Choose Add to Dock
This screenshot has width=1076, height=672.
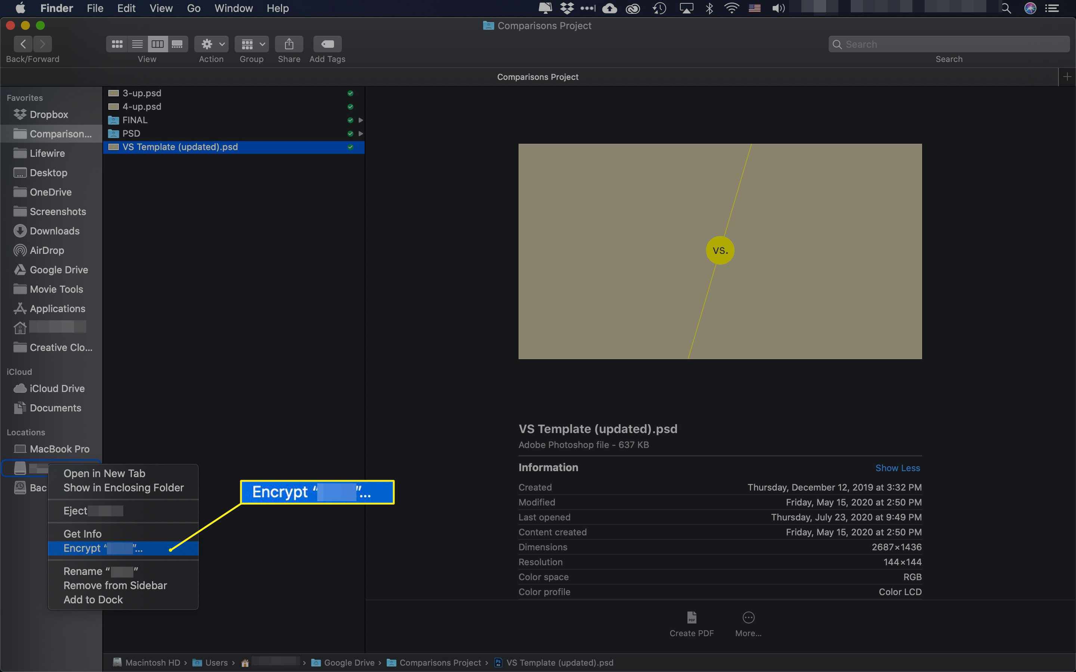[123, 600]
